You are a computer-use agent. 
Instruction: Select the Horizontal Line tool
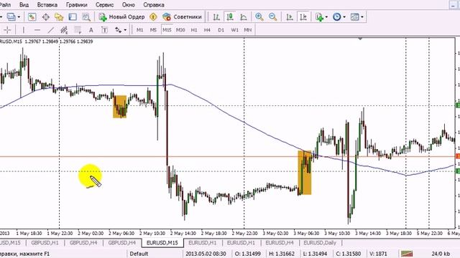[37, 30]
